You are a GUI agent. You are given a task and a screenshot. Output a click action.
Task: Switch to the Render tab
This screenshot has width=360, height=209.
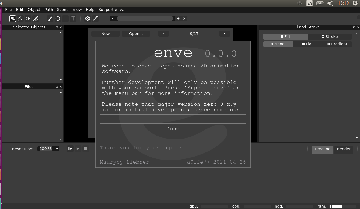click(344, 149)
